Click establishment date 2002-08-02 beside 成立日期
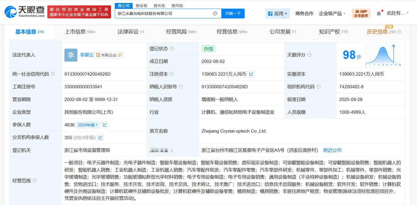417x205 pixels. pos(213,61)
